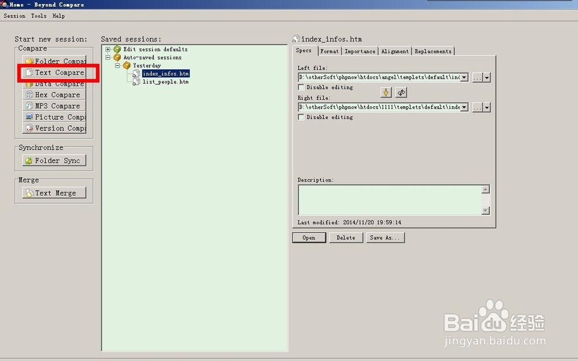Start a Data Compare session
Viewport: 578px width, 361px height.
(x=54, y=84)
